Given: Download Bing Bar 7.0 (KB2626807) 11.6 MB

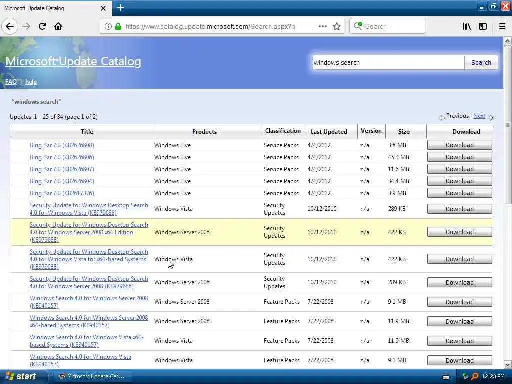Looking at the screenshot, I should [460, 169].
